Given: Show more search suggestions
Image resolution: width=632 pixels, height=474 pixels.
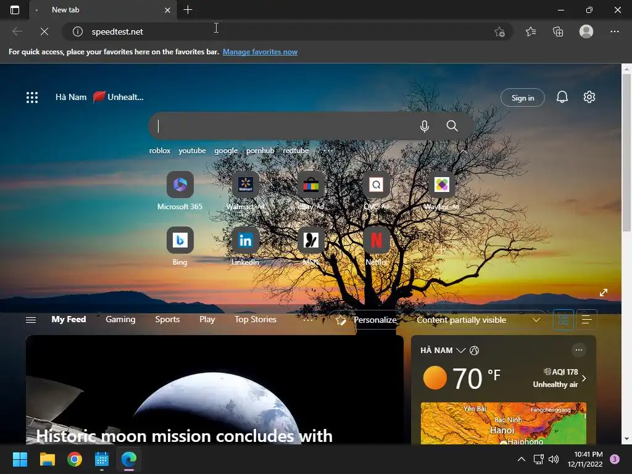Looking at the screenshot, I should click(x=328, y=151).
